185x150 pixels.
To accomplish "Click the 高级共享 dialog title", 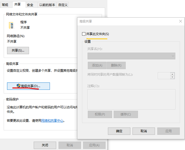I will click(x=86, y=21).
